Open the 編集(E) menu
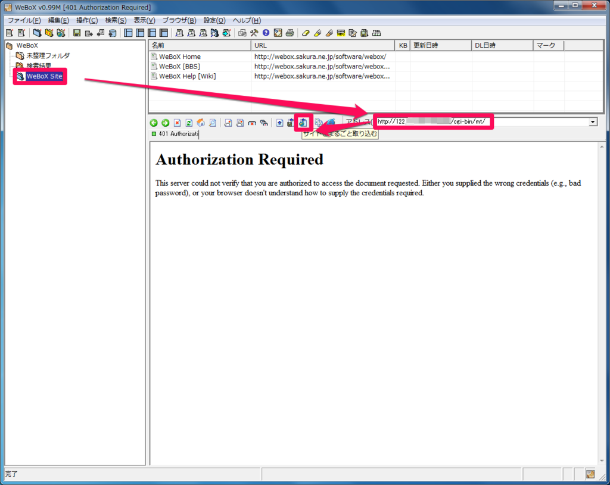This screenshot has height=485, width=610. pyautogui.click(x=58, y=20)
